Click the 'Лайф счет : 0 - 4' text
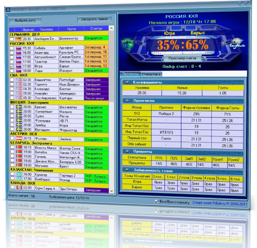Screen dimensions: 257x248 (181, 66)
